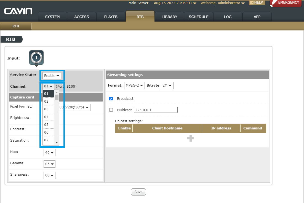
Task: Expand the date and time dropdown
Action: coord(175,3)
